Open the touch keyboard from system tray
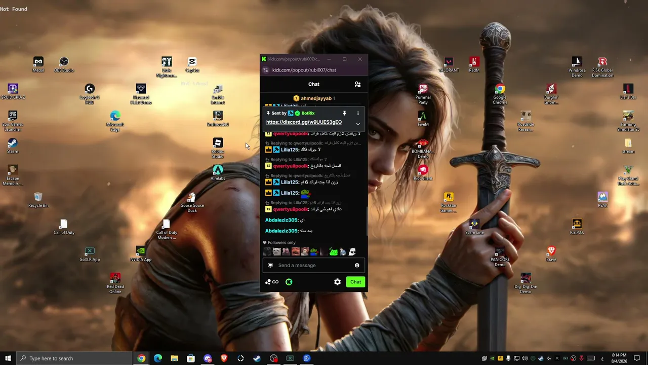 tap(591, 358)
